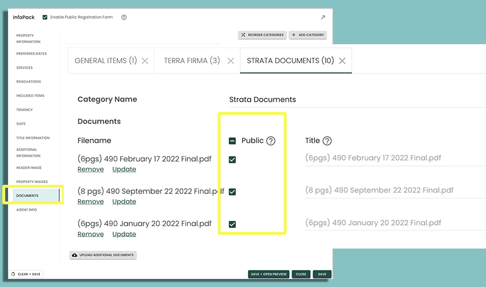Close the General Items tab with X
The image size is (486, 287).
145,61
